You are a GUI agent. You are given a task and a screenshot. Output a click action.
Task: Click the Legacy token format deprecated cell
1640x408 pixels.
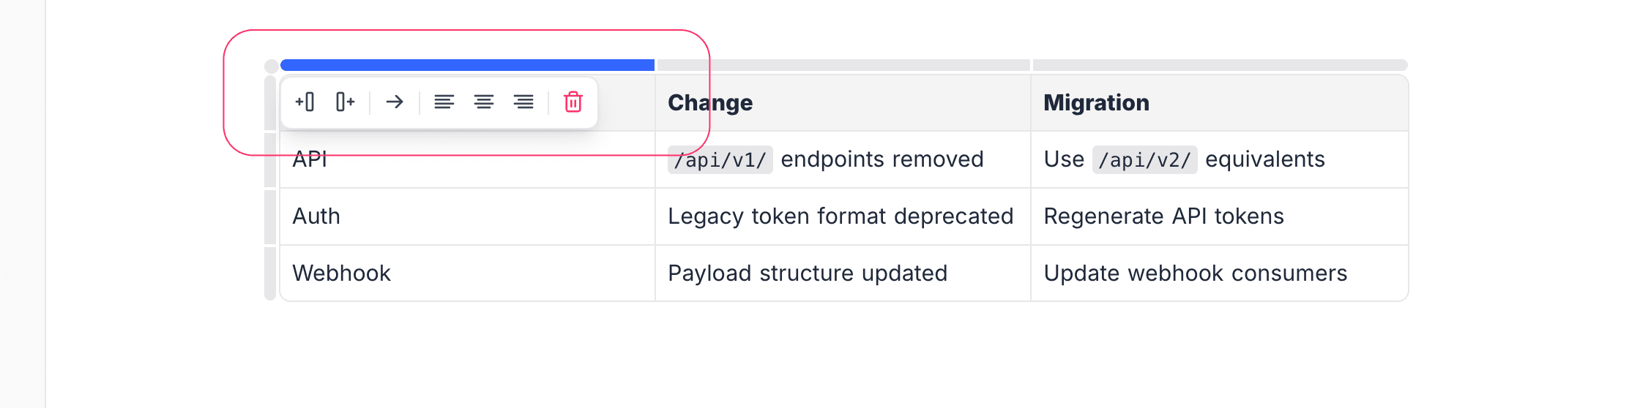pos(840,216)
